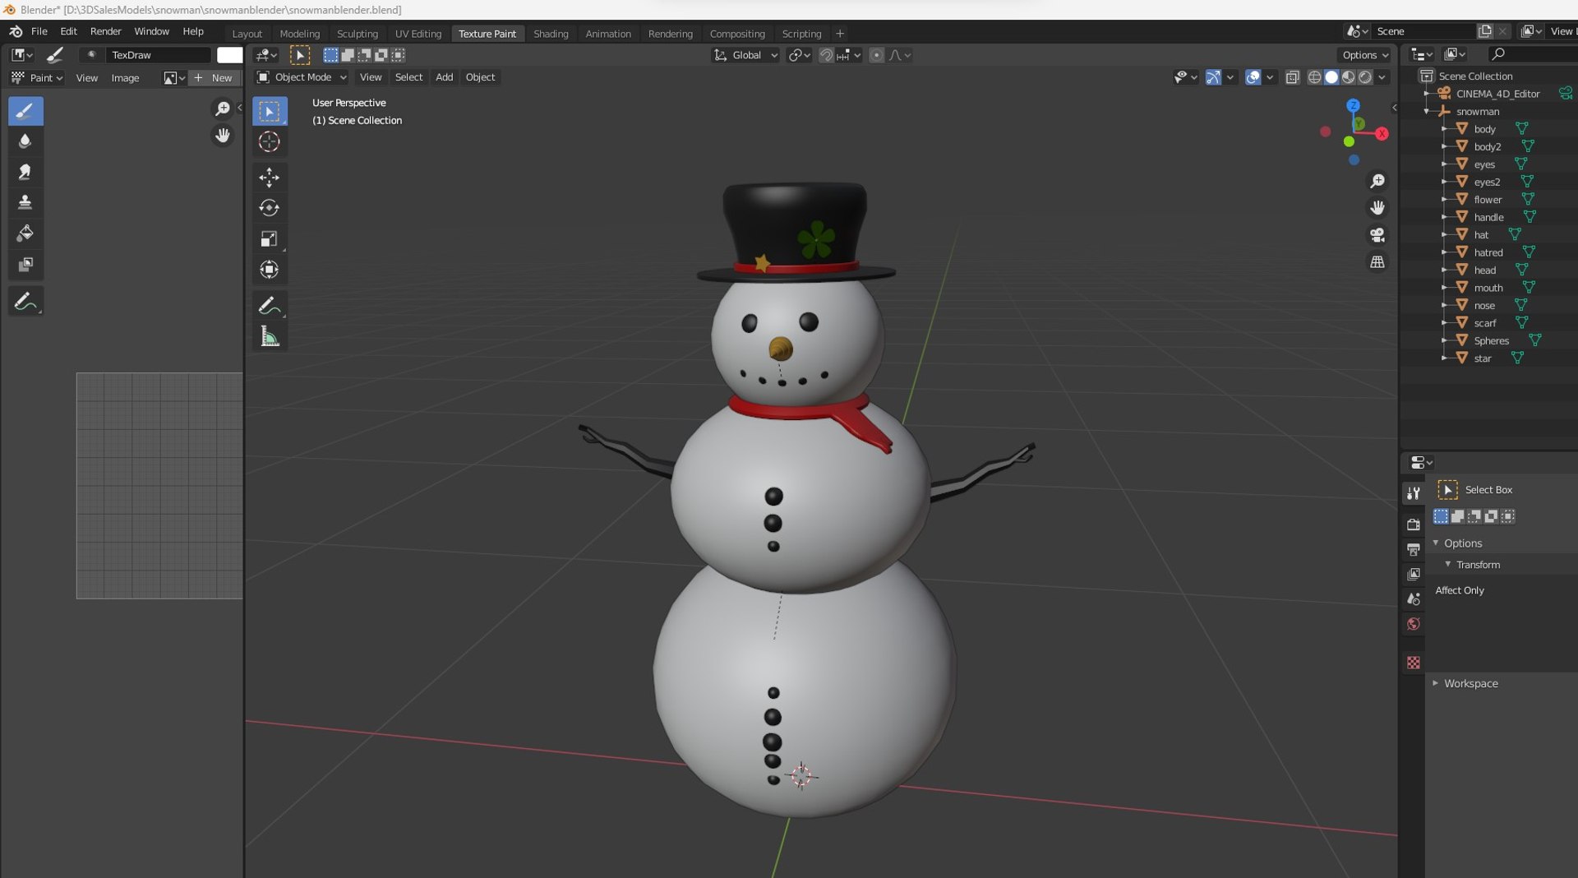
Task: Open the viewport Add menu
Action: pyautogui.click(x=444, y=77)
